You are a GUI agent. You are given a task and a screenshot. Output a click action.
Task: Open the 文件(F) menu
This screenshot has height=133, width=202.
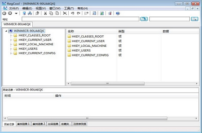point(14,8)
